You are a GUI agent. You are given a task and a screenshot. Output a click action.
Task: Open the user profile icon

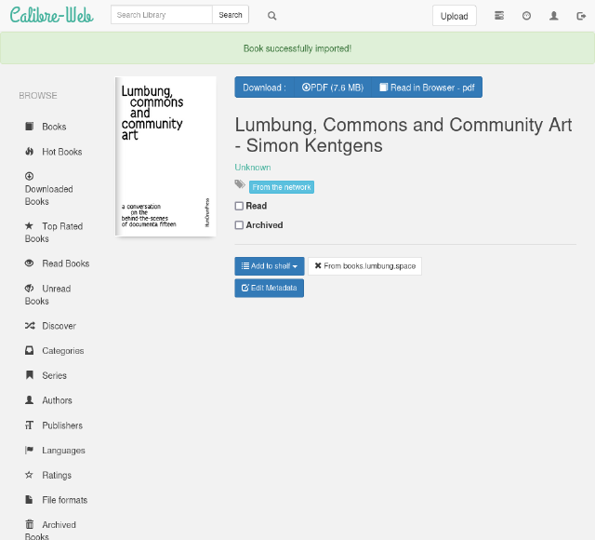click(554, 16)
